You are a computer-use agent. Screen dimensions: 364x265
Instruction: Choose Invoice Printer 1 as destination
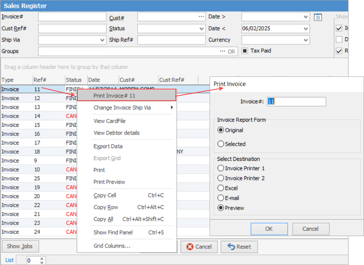point(221,168)
